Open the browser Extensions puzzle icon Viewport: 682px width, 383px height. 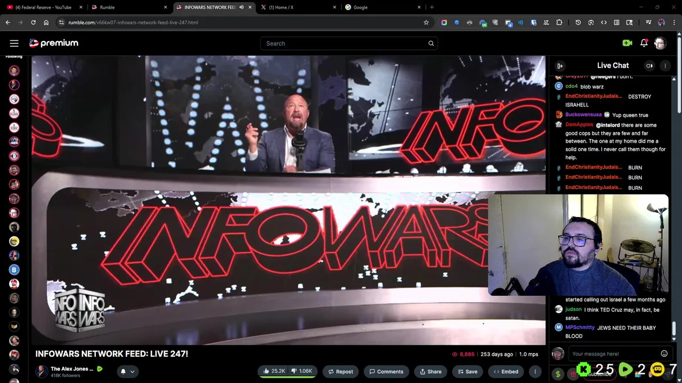[x=559, y=22]
